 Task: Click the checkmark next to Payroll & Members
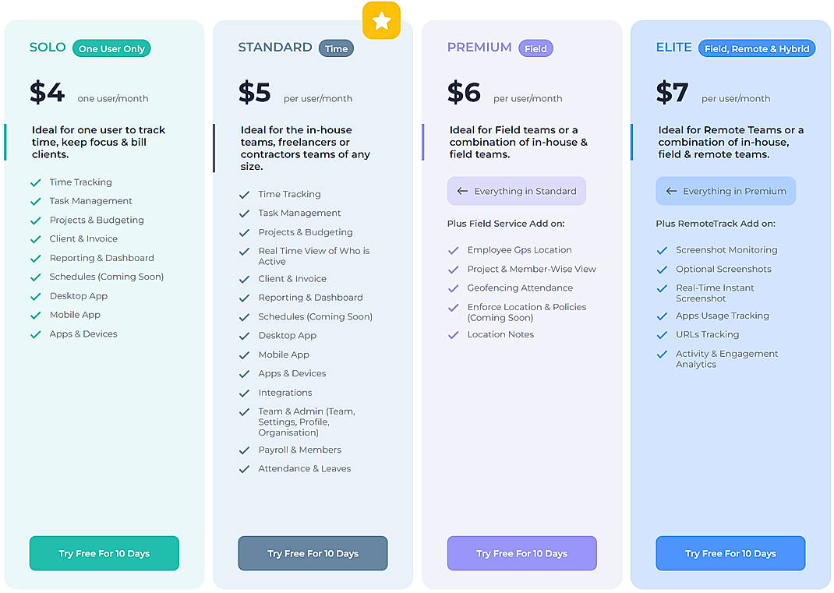243,450
